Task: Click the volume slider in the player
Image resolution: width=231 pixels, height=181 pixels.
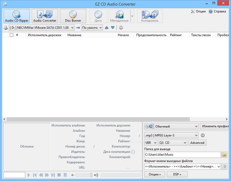Action: tap(84, 175)
